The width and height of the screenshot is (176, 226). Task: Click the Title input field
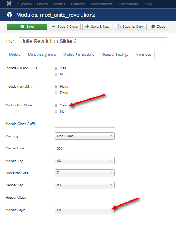click(x=93, y=42)
